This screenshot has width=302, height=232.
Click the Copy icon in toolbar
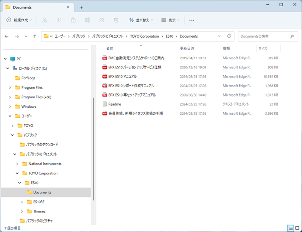coord(59,20)
